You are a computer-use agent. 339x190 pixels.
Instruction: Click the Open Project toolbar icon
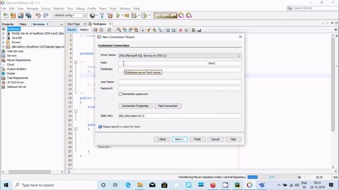(x=21, y=15)
